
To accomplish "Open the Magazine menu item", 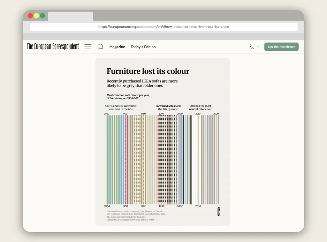I will [x=117, y=47].
